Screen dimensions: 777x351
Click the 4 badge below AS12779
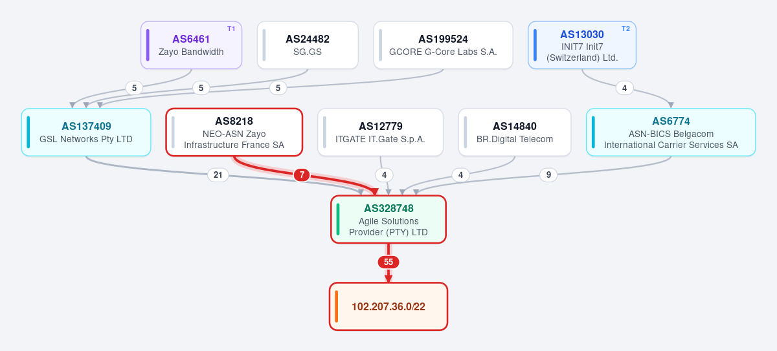tap(384, 175)
